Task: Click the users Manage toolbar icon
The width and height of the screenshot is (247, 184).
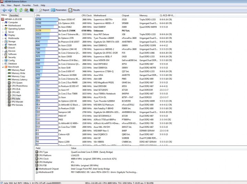Action: [x=26, y=10]
